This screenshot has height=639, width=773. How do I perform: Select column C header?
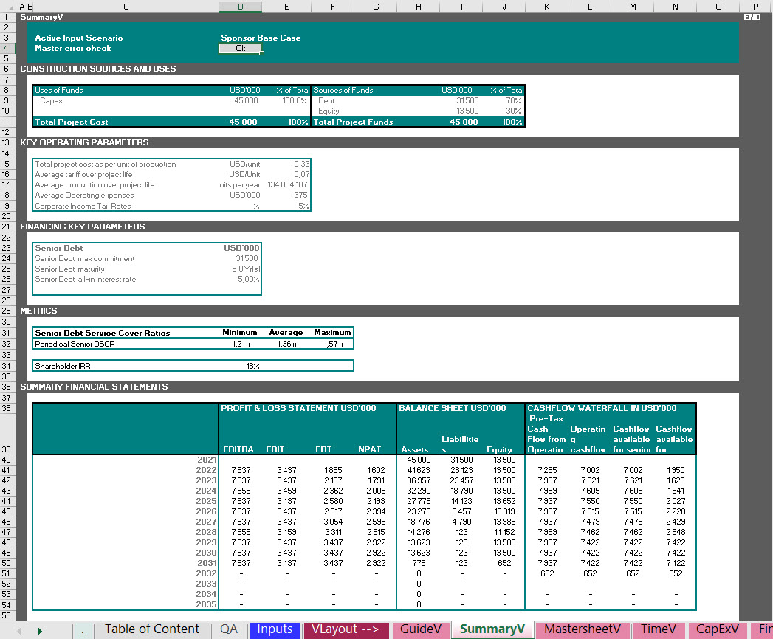tap(126, 7)
